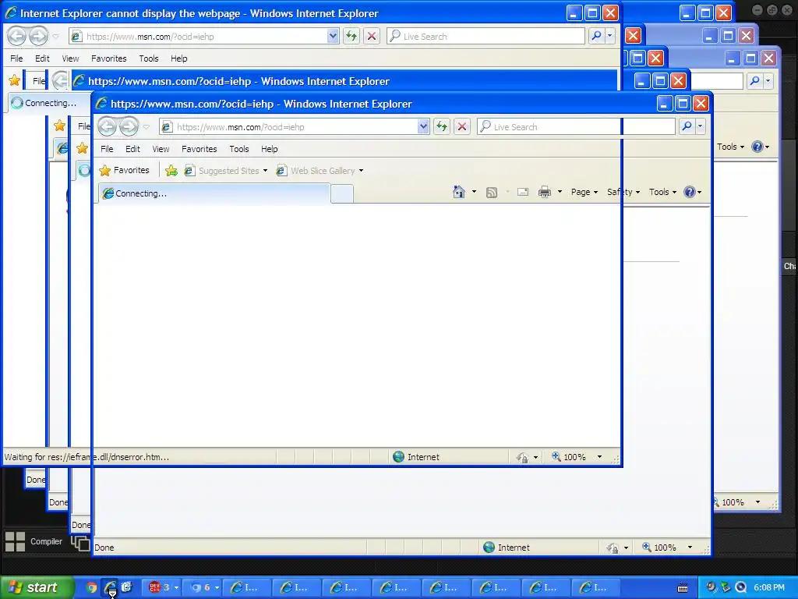The height and width of the screenshot is (599, 798).
Task: Click the New Tab button in frontmost window
Action: [x=342, y=194]
